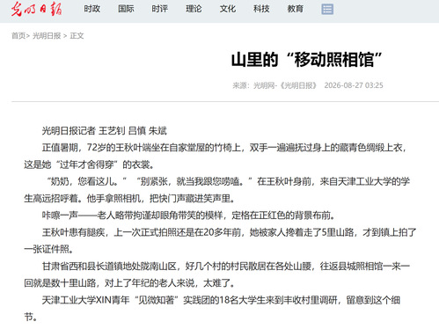Screen dimensions: 439x329
Task: Open the 时评 navigation section
Action: 160,9
